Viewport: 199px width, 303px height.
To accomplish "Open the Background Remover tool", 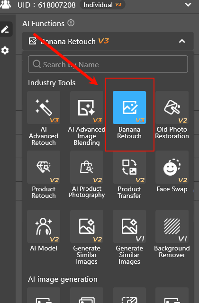I will (172, 226).
